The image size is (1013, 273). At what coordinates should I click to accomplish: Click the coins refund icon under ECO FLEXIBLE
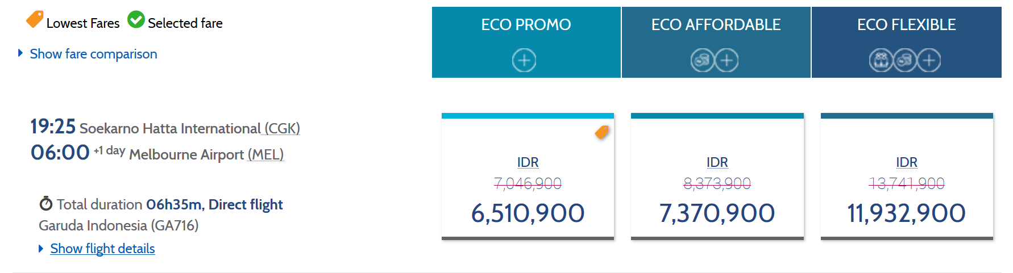point(905,60)
